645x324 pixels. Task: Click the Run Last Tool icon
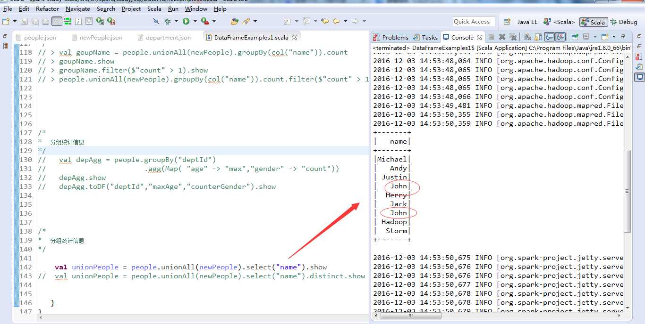tap(205, 21)
